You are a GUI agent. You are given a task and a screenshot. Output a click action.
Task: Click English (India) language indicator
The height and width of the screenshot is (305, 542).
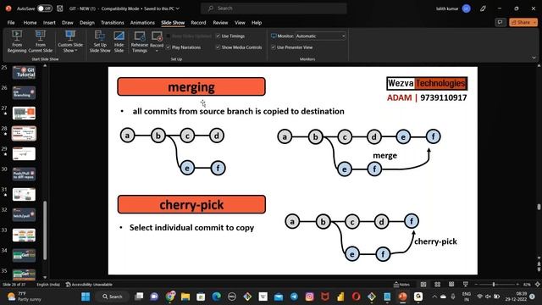pos(48,285)
